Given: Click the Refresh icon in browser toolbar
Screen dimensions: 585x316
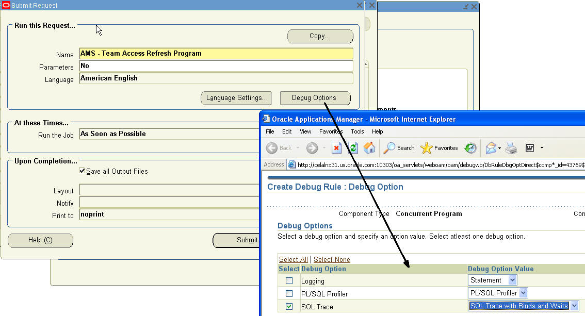Looking at the screenshot, I should point(353,148).
